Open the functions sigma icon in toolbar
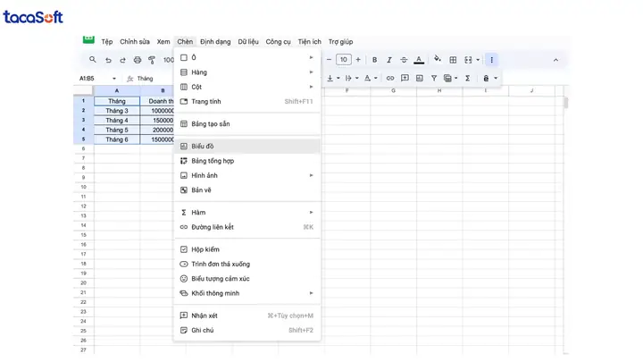Viewport: 643px width, 362px height. (467, 78)
